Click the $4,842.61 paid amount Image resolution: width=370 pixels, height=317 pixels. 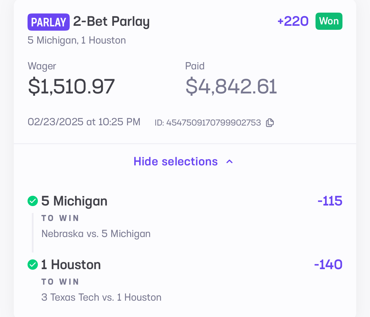click(231, 86)
